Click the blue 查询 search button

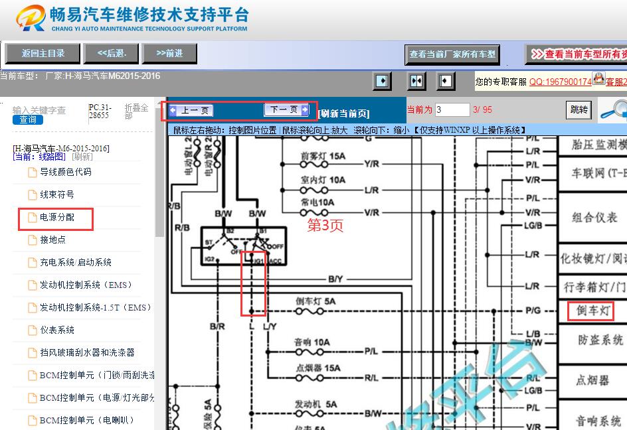28,119
